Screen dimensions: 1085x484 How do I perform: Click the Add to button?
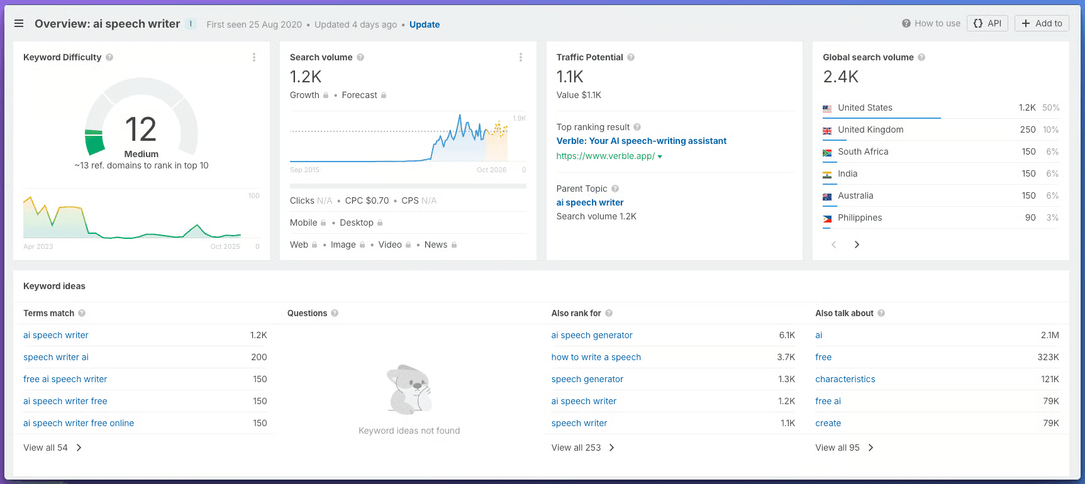pos(1042,23)
